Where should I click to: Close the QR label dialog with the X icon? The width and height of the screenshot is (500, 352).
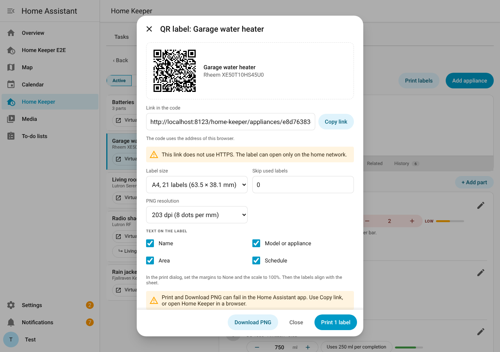click(149, 29)
